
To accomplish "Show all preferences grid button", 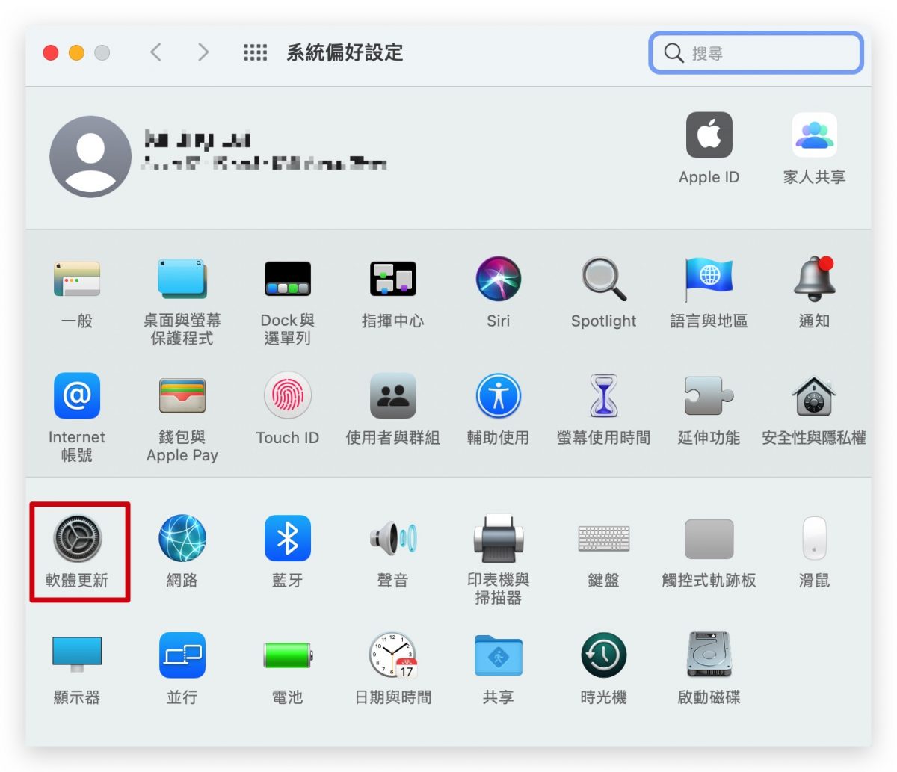I will tap(256, 52).
